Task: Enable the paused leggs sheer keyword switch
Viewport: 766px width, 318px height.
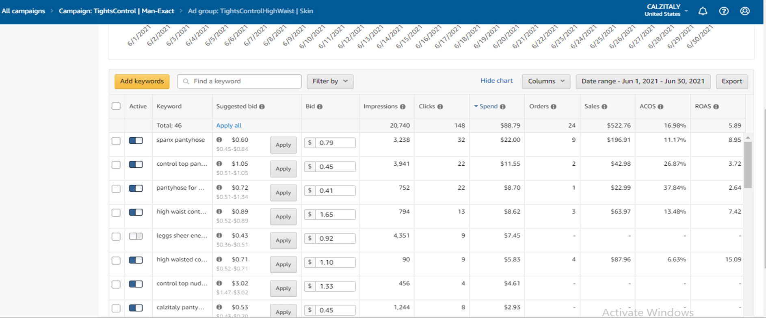Action: pyautogui.click(x=136, y=236)
